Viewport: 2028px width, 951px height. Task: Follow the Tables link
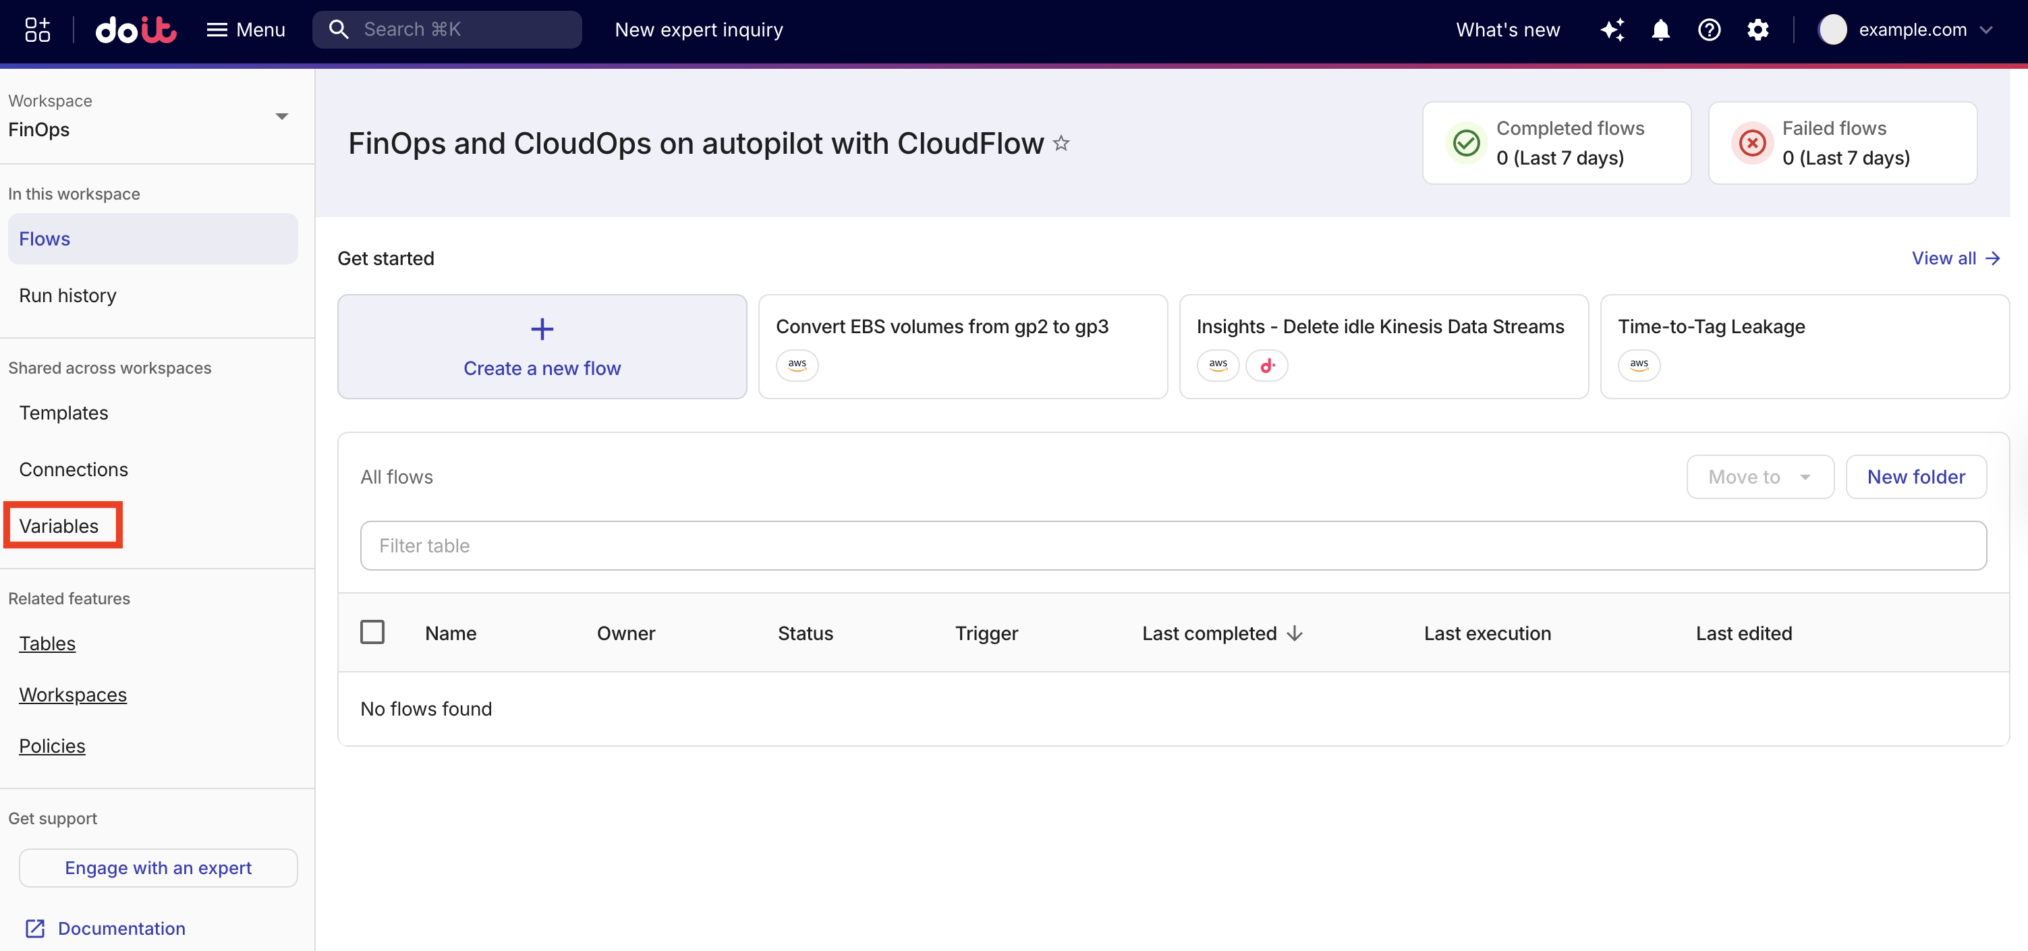47,643
